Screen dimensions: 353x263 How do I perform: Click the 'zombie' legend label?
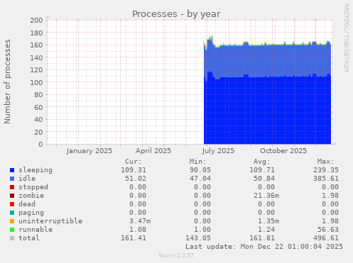pos(31,196)
